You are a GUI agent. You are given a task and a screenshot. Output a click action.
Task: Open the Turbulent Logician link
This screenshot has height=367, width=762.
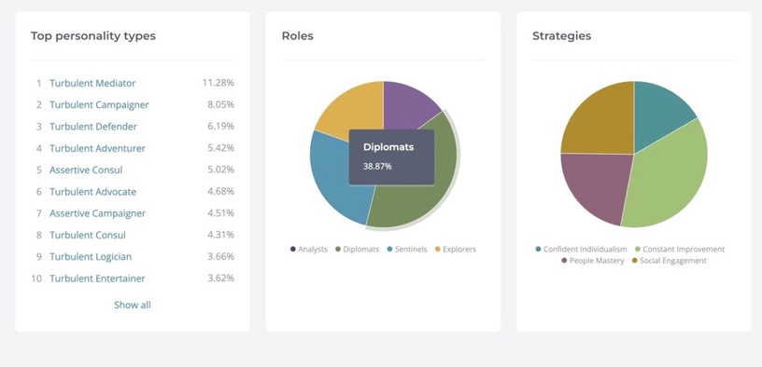tap(91, 257)
